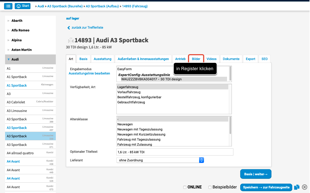Open the Ausstattung tab
This screenshot has height=193, width=310.
[102, 59]
